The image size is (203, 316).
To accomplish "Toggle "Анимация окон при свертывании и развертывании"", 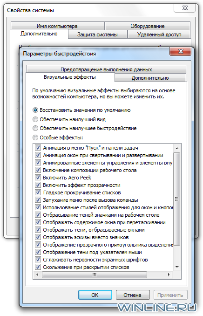I will [38, 155].
